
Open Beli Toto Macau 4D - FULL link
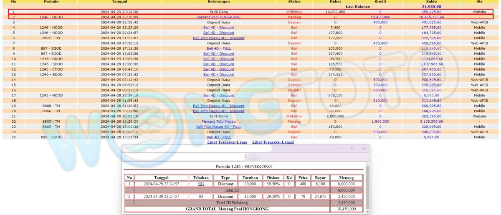coord(218,126)
